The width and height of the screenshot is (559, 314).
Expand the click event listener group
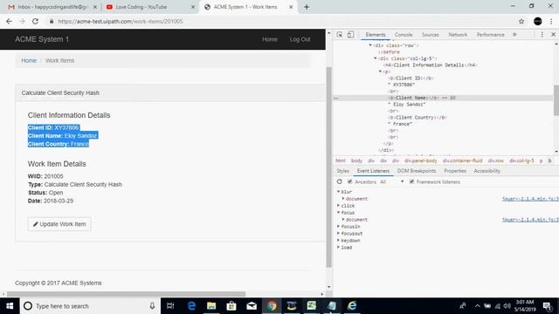(338, 206)
